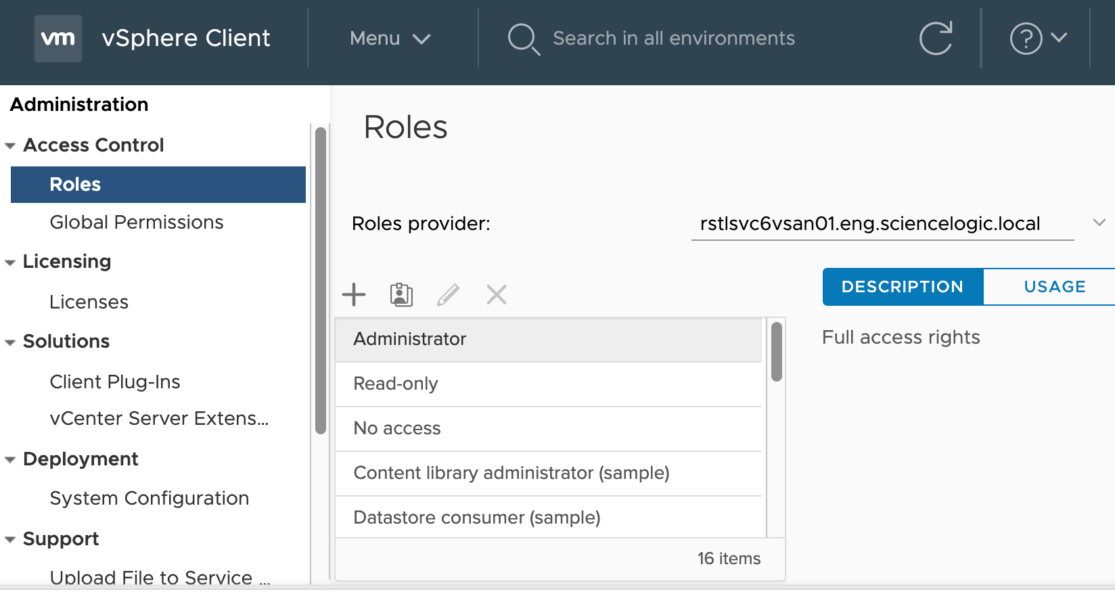Switch to the Usage tab
The image size is (1115, 598).
(x=1053, y=287)
